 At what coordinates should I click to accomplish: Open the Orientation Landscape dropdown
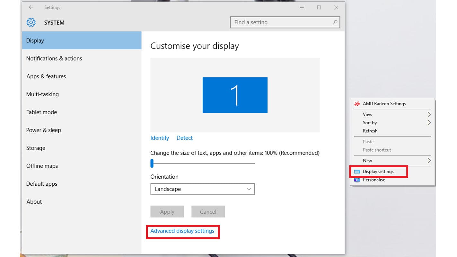pos(202,189)
